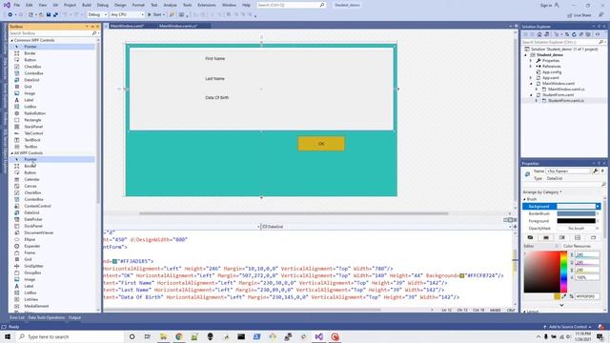Select the StackPanel control in the toolbox

[x=33, y=127]
